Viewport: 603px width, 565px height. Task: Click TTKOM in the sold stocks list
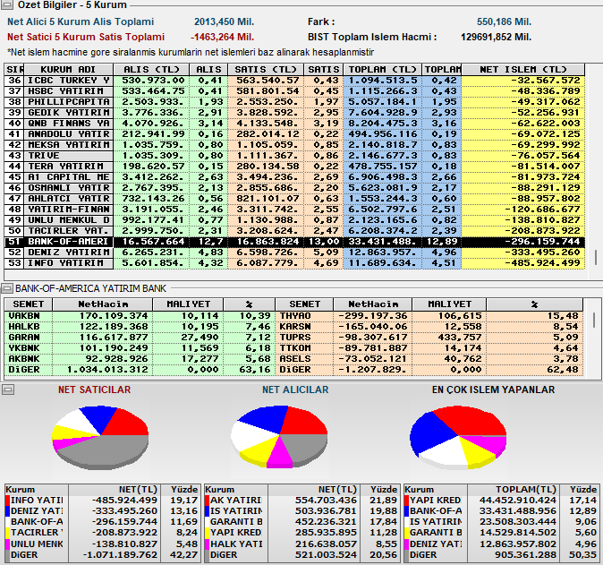[x=295, y=348]
